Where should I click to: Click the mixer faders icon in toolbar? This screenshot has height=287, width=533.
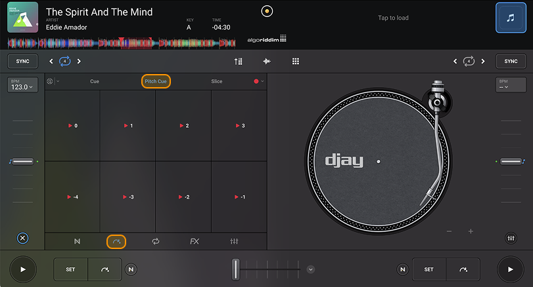(x=238, y=61)
